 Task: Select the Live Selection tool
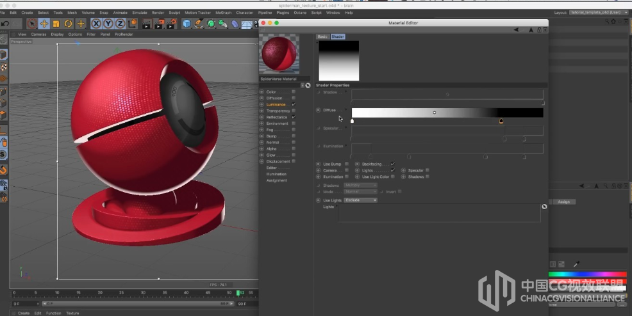(x=32, y=24)
